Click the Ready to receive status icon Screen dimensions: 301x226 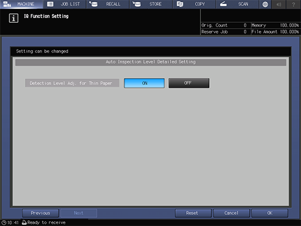pyautogui.click(x=24, y=223)
